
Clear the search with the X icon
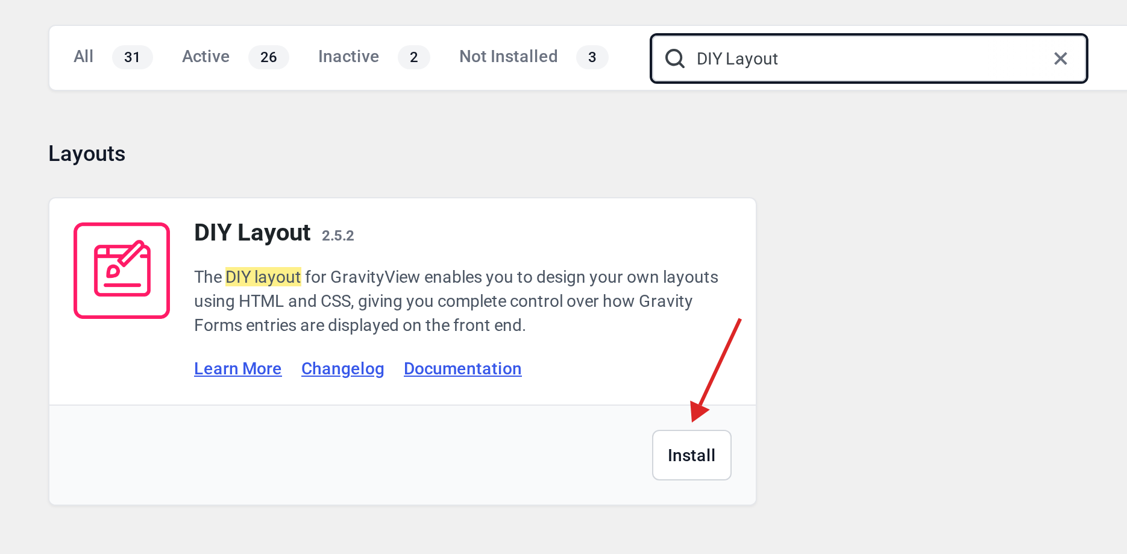click(x=1060, y=58)
